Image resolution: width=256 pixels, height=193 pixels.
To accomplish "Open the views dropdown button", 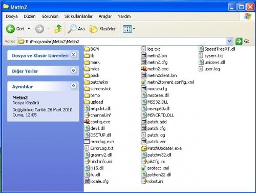I will coord(129,29).
